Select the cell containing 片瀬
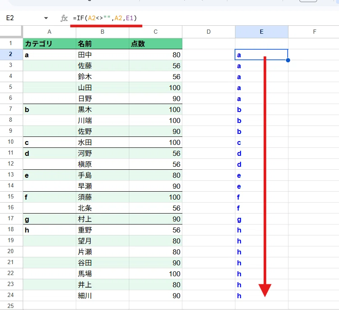Screen dimensions: 339x310 click(x=102, y=252)
